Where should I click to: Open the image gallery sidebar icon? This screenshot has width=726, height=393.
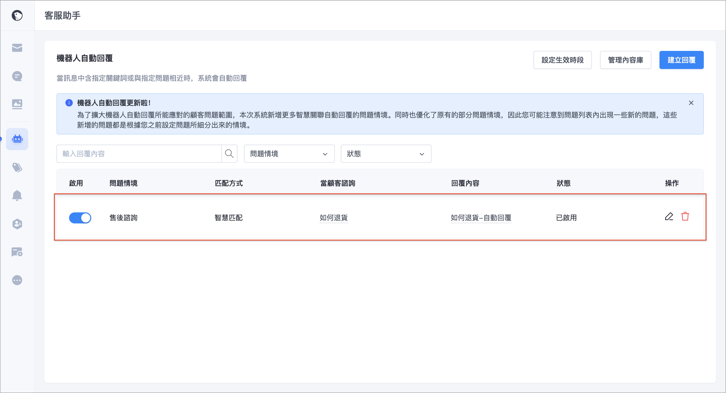pos(17,104)
